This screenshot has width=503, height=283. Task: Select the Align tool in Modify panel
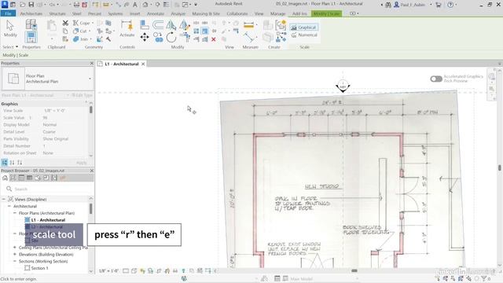click(x=145, y=24)
